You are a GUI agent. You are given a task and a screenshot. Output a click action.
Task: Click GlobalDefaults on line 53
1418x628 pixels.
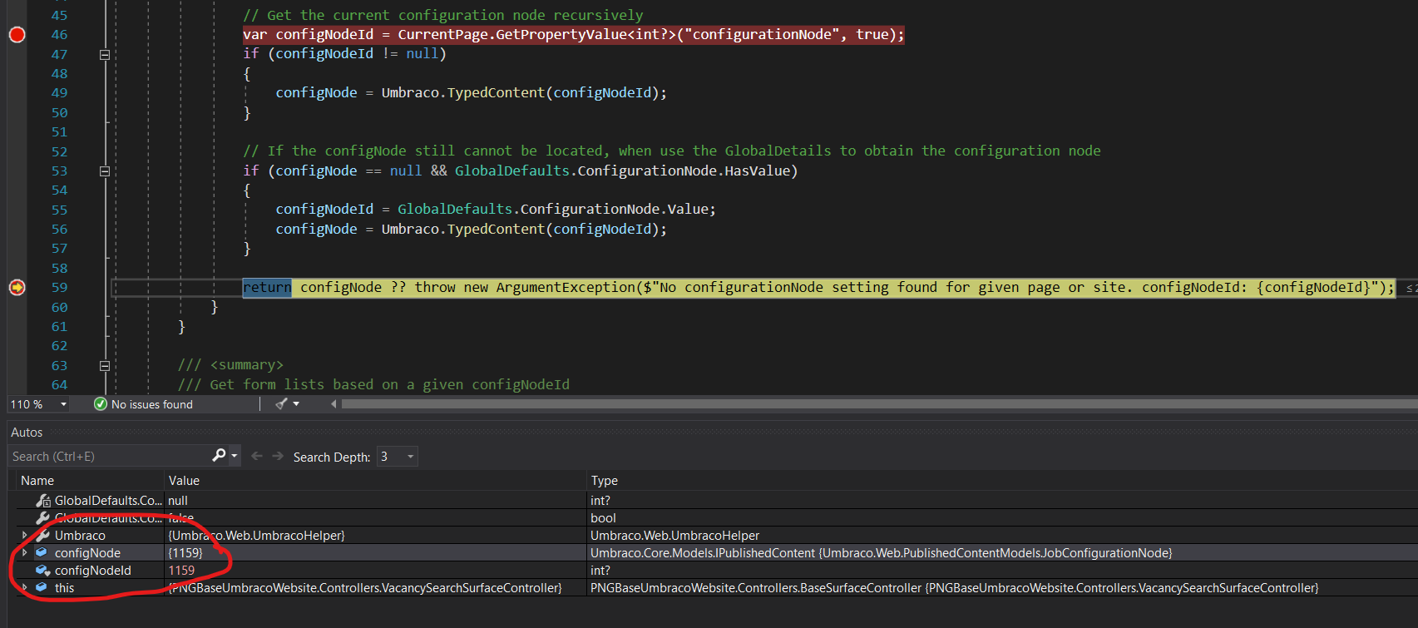[x=512, y=171]
